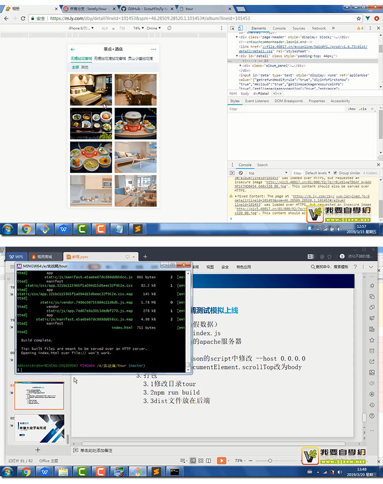
Task: Open Sublime Text icon in upper taskbar
Action: 137,229
